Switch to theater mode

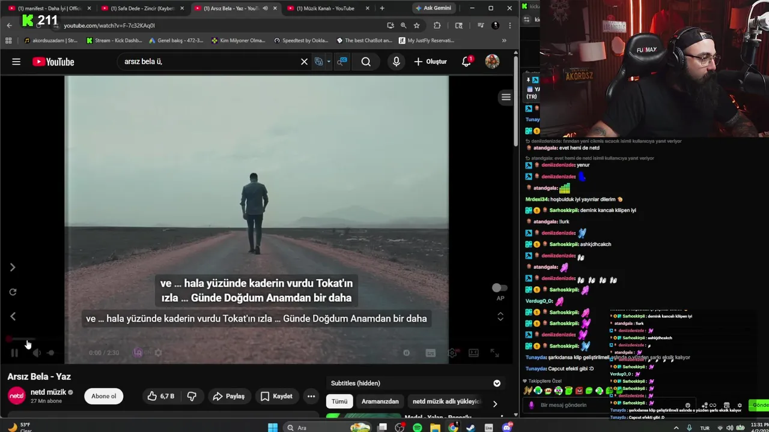pyautogui.click(x=473, y=353)
